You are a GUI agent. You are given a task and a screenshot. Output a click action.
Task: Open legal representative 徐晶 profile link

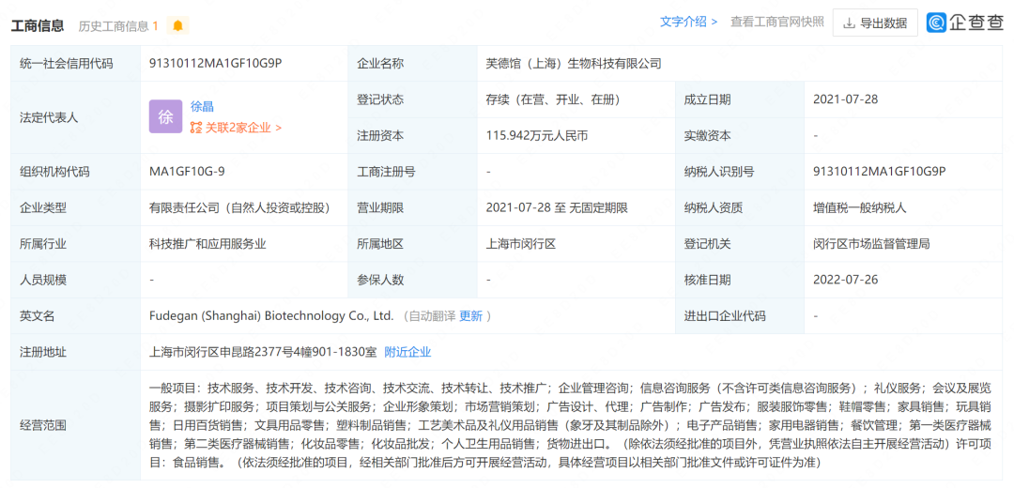[x=202, y=107]
